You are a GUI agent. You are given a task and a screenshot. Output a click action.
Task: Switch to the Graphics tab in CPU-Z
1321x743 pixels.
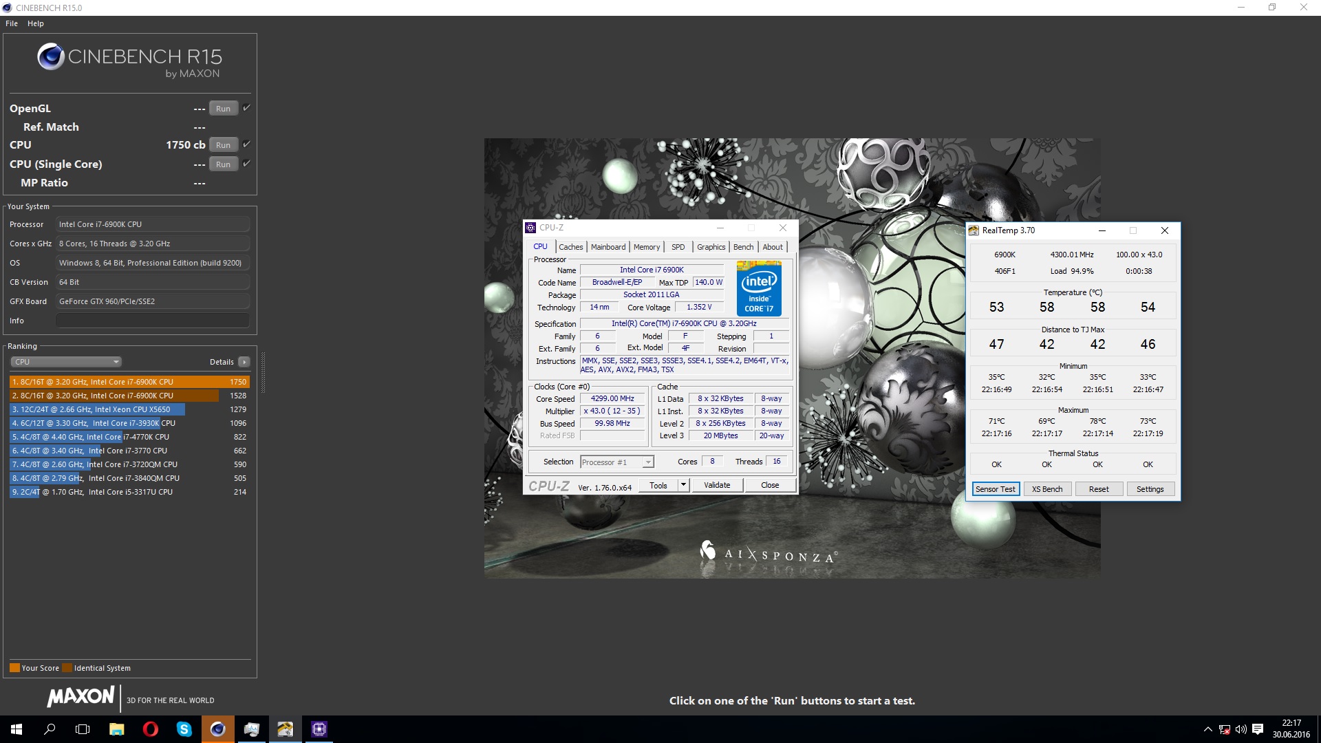point(711,247)
